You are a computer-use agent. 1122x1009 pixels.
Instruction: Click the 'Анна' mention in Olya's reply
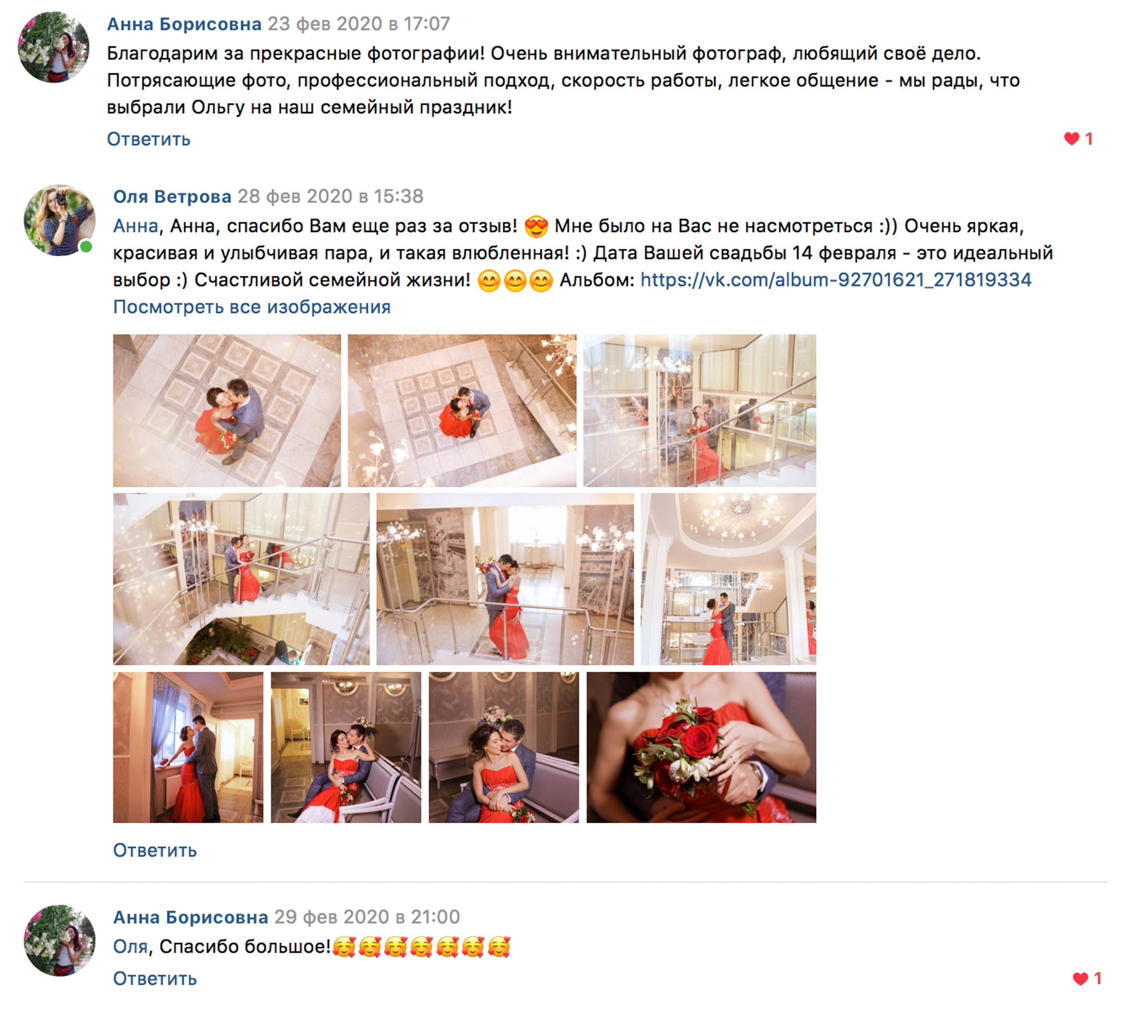click(x=135, y=226)
